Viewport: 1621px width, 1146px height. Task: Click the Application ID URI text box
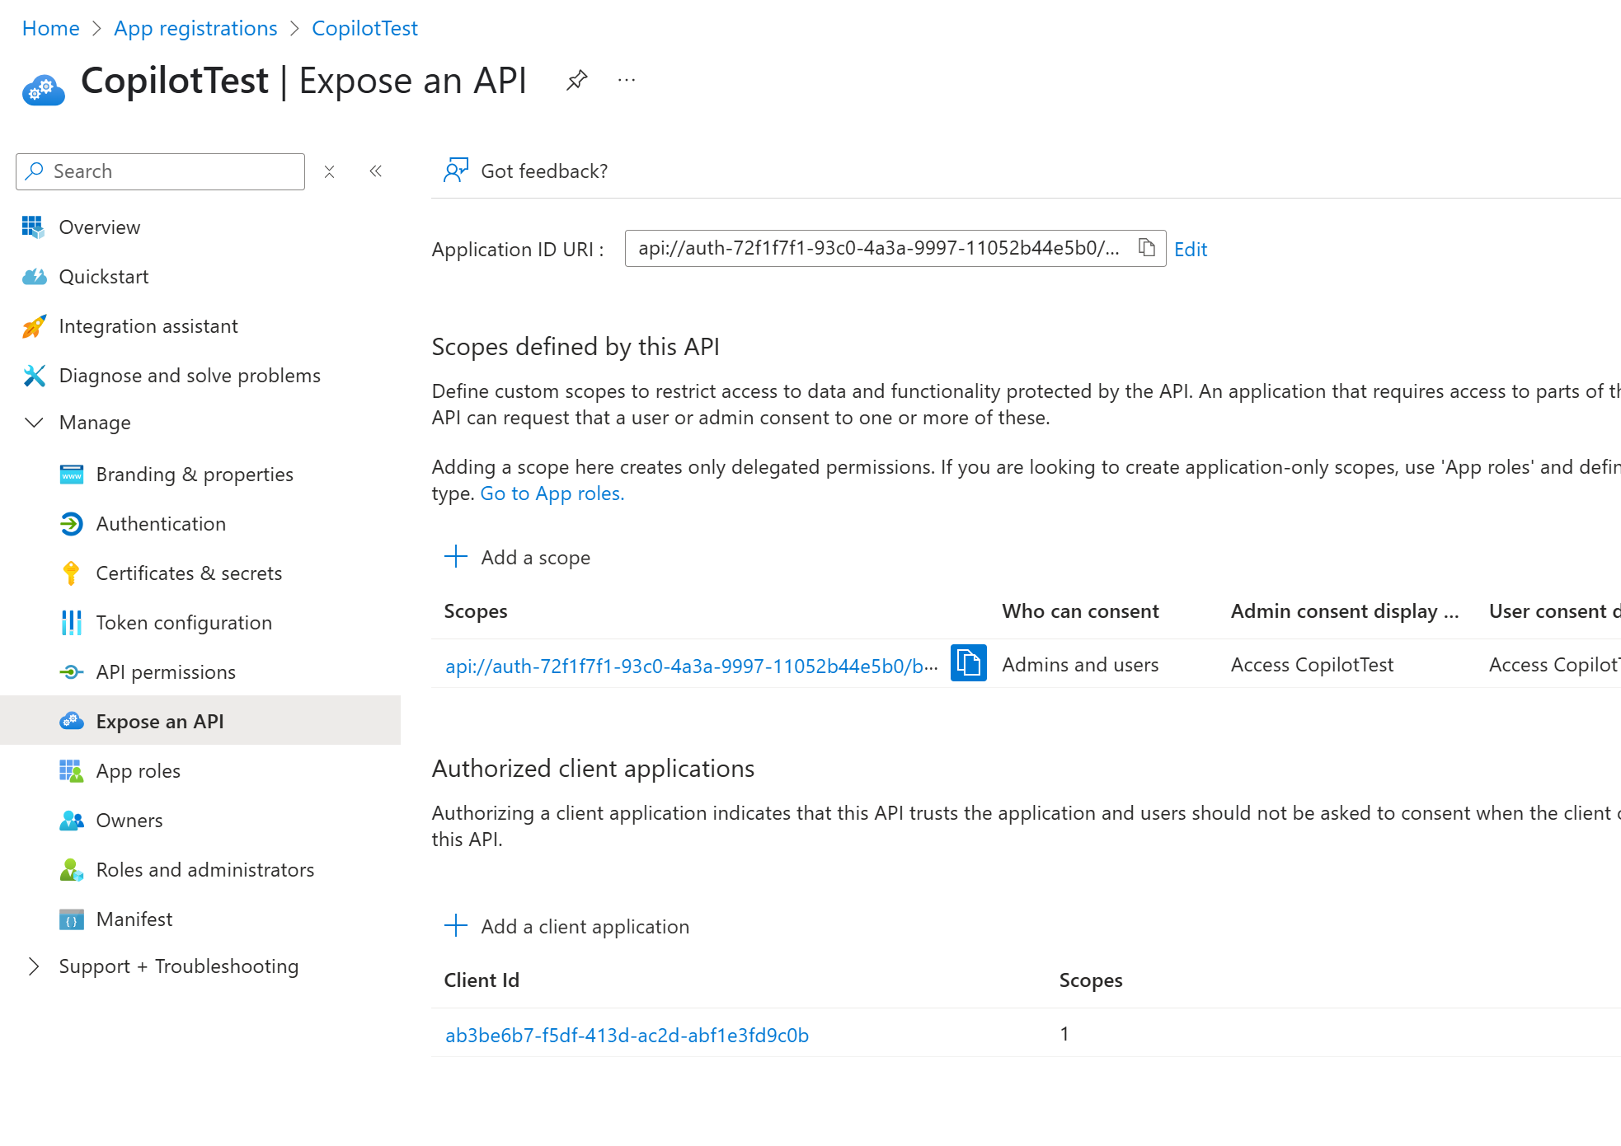click(895, 248)
